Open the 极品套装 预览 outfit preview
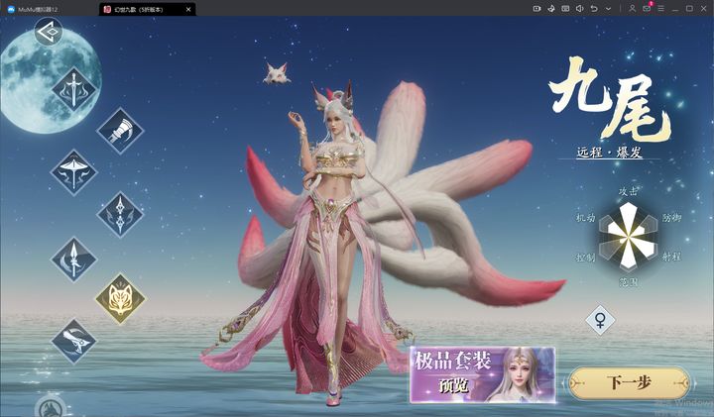Image resolution: width=714 pixels, height=417 pixels. pos(481,374)
